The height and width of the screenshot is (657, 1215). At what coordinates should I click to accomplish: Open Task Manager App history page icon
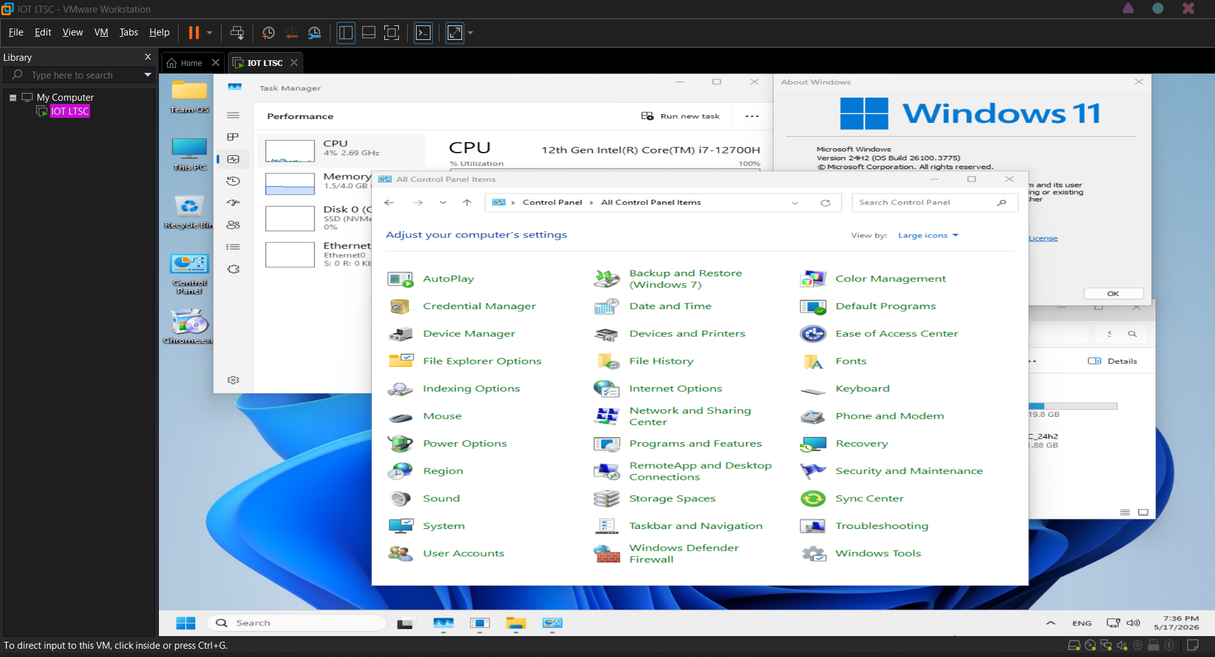point(233,181)
